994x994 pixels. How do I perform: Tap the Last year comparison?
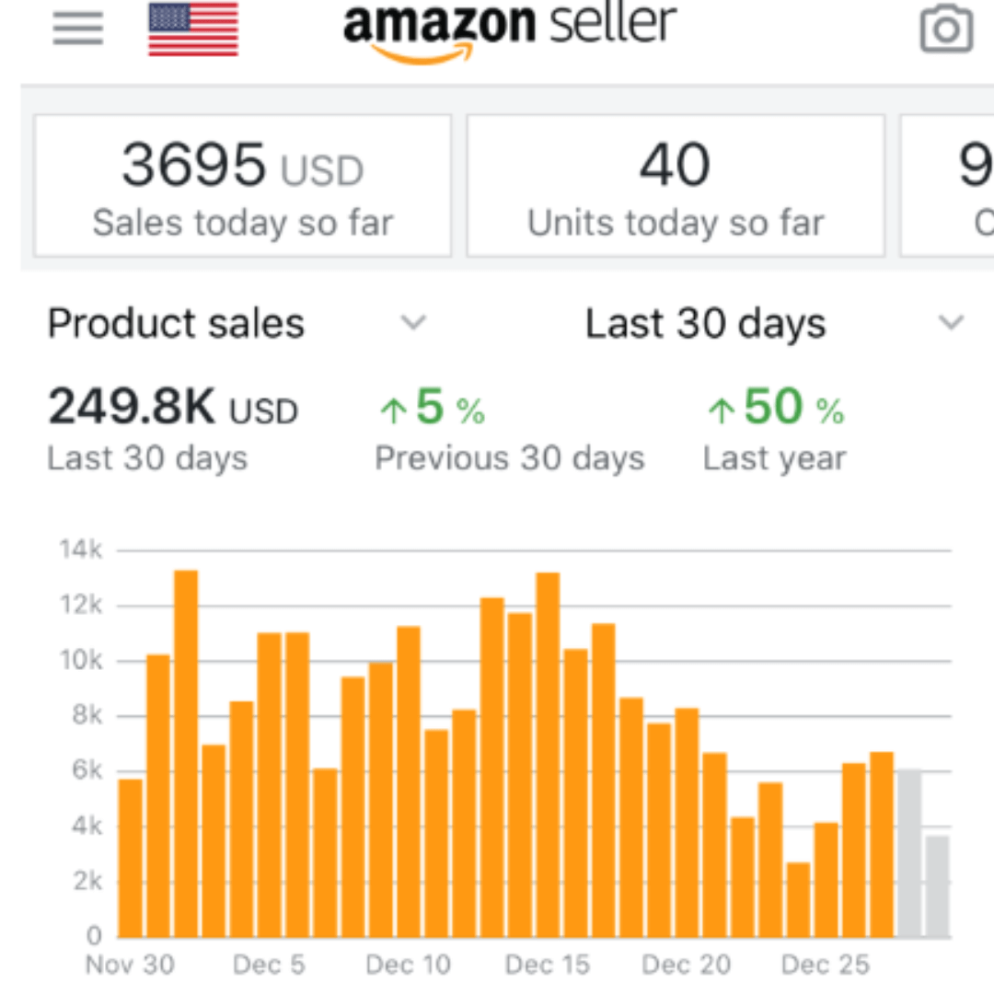point(774,457)
